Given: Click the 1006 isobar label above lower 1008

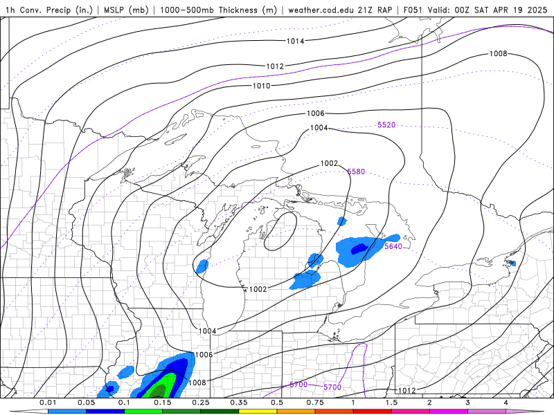Looking at the screenshot, I should point(204,355).
